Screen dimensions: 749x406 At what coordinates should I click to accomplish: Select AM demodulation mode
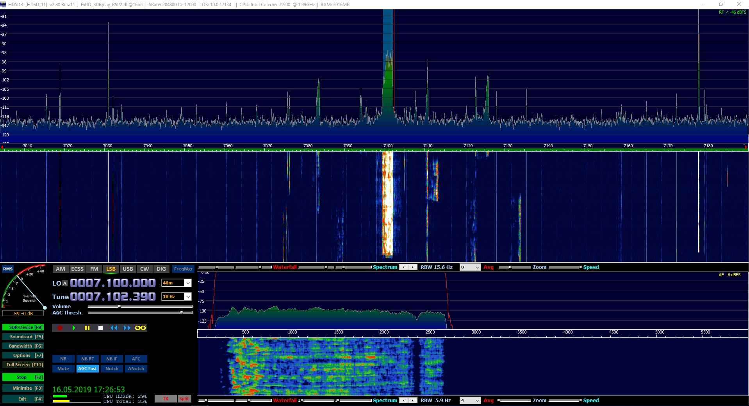(61, 269)
